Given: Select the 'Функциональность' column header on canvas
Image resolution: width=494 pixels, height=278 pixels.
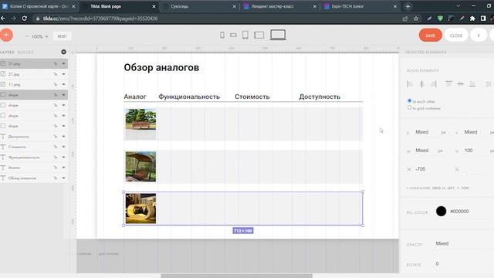Looking at the screenshot, I should 189,97.
